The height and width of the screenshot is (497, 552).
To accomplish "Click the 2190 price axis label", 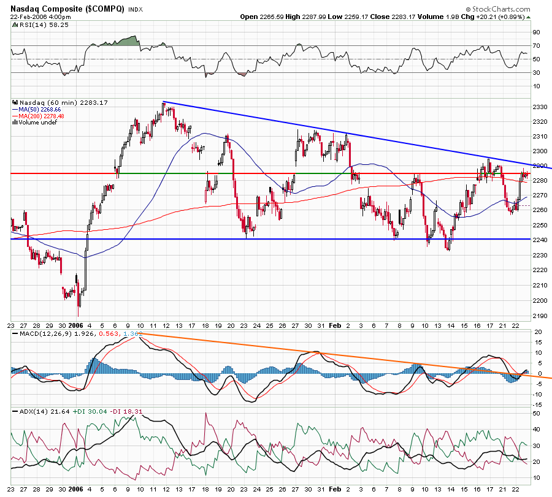I will tap(540, 316).
